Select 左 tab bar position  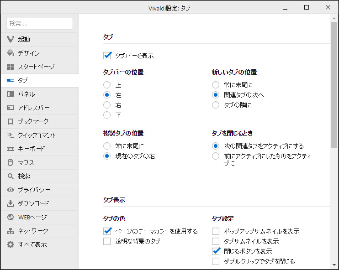pos(107,95)
